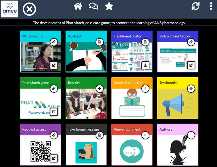The image size is (217, 167).
Task: Click link icon on Request access card
Action: [x=54, y=135]
